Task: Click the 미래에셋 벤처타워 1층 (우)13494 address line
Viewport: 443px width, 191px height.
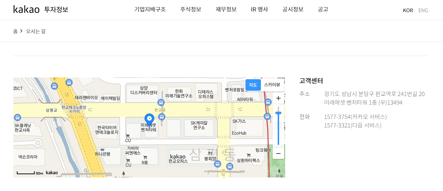Action: pos(363,102)
